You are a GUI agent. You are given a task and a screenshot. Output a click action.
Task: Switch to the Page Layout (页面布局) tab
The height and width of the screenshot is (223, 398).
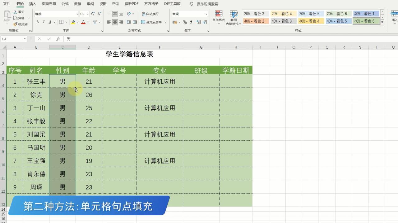49,4
